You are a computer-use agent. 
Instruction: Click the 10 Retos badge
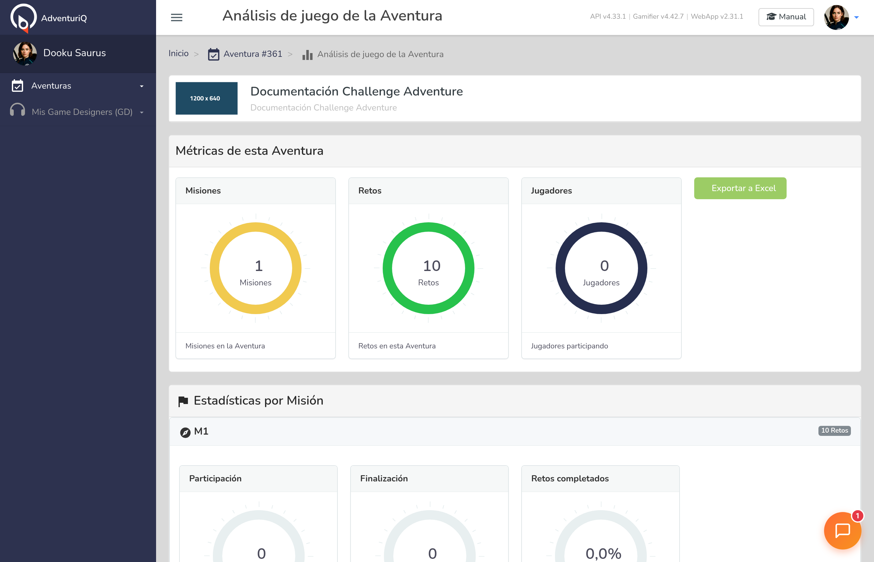point(834,431)
